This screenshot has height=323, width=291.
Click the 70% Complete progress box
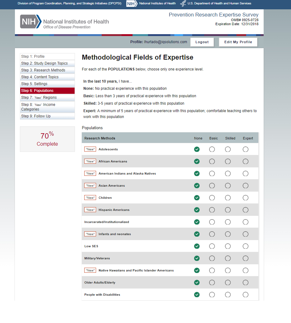[47, 139]
